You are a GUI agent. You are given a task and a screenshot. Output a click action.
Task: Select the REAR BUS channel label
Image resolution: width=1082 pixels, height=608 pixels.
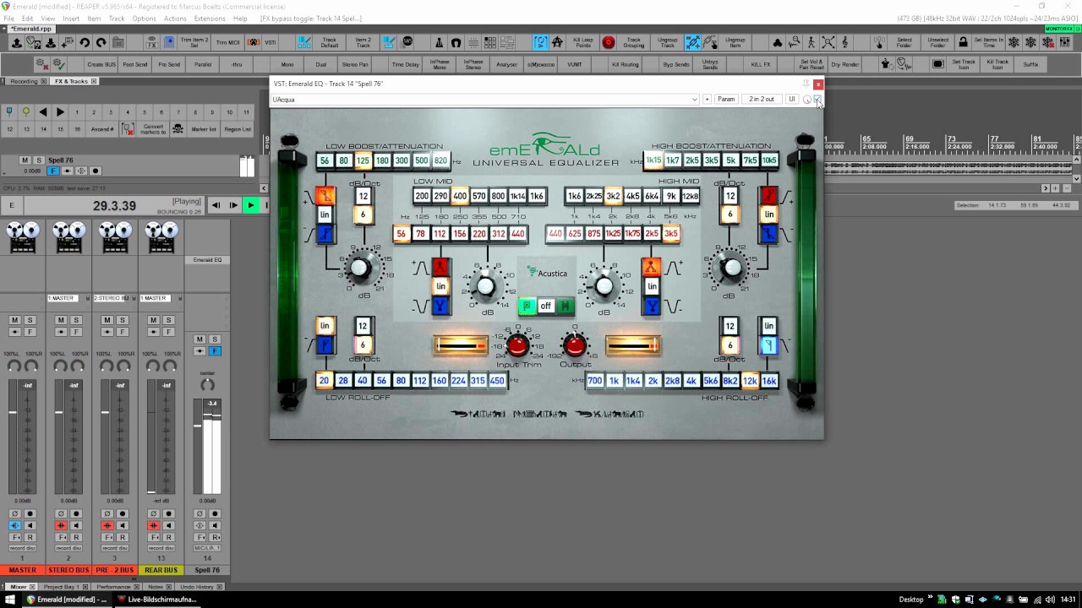pos(161,570)
